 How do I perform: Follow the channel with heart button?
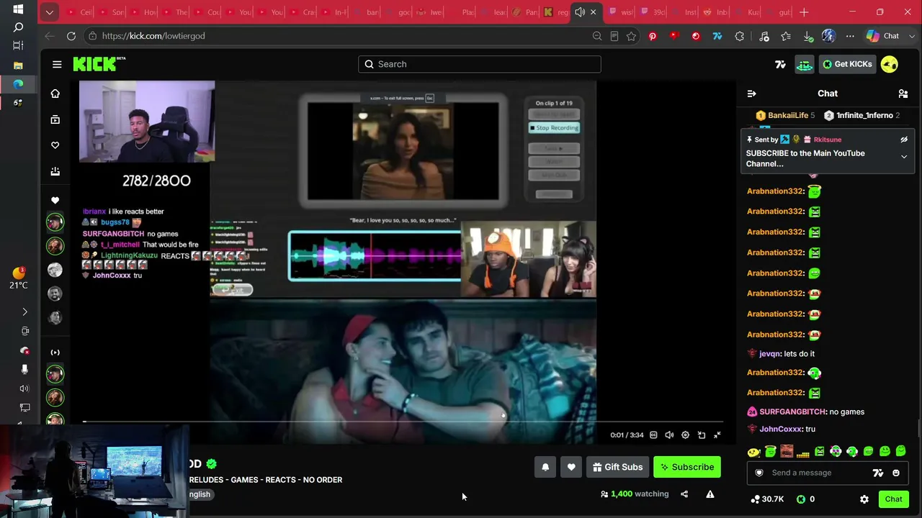click(571, 467)
